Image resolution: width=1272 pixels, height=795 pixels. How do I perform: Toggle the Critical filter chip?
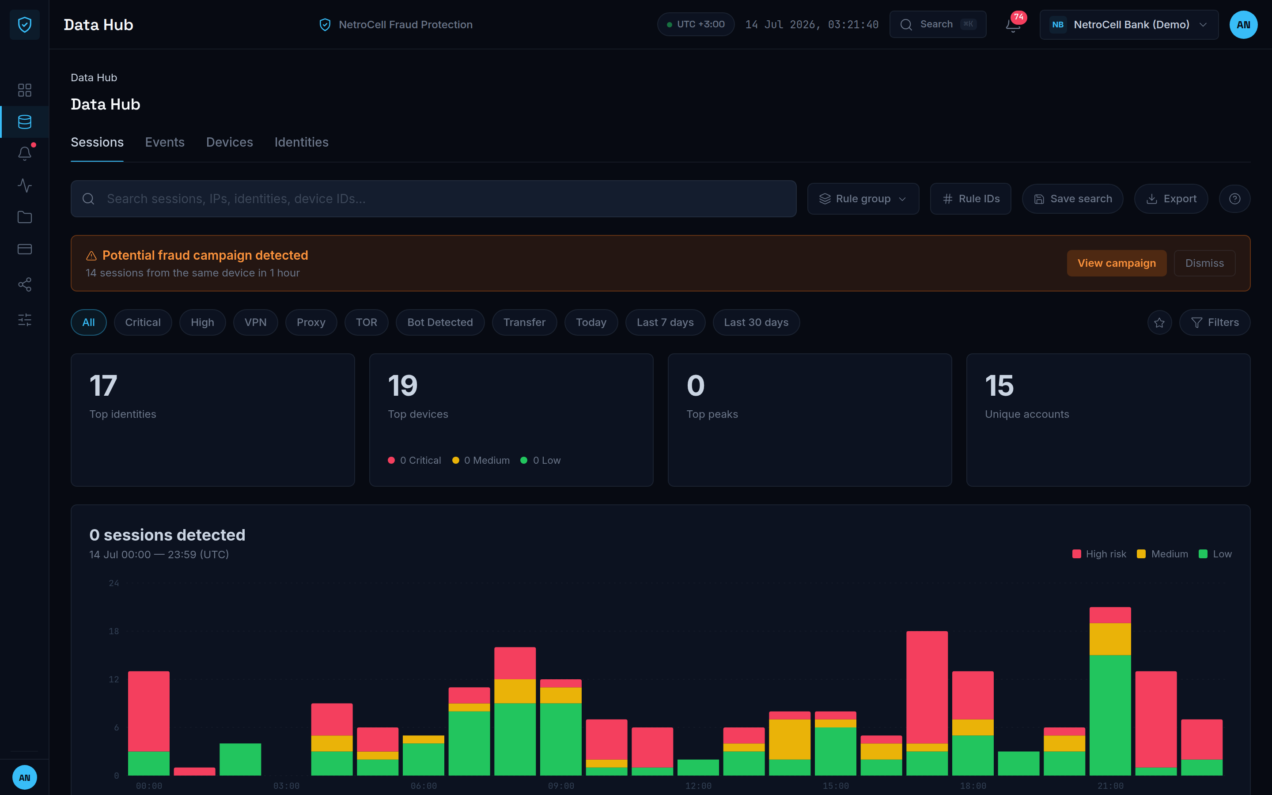tap(143, 322)
